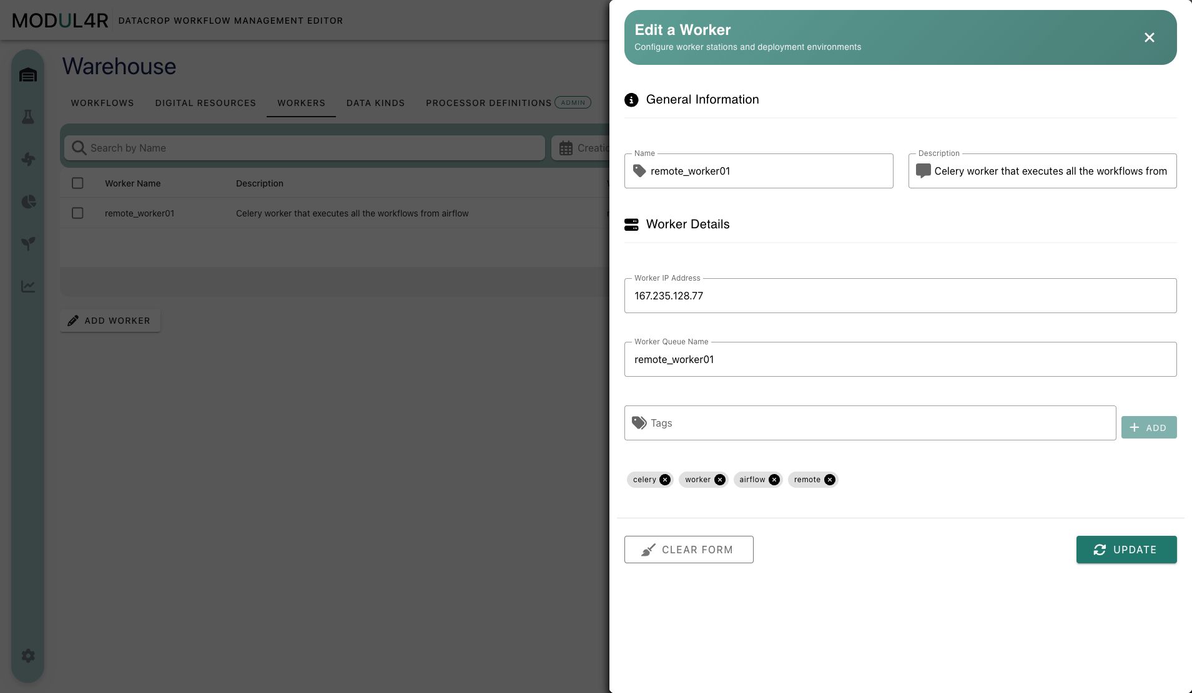Toggle the select-all workers checkbox
Image resolution: width=1192 pixels, height=693 pixels.
click(x=77, y=183)
